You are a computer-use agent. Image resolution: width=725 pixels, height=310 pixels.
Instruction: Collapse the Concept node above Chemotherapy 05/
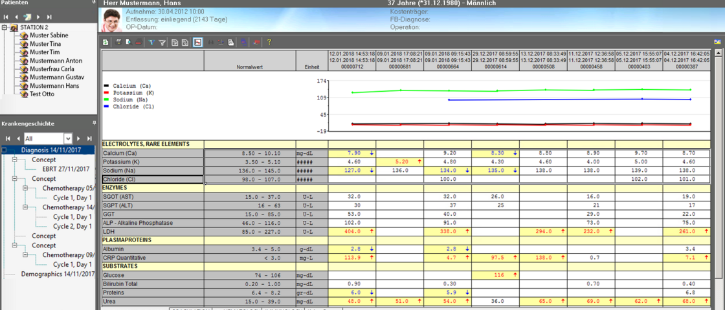[15, 178]
